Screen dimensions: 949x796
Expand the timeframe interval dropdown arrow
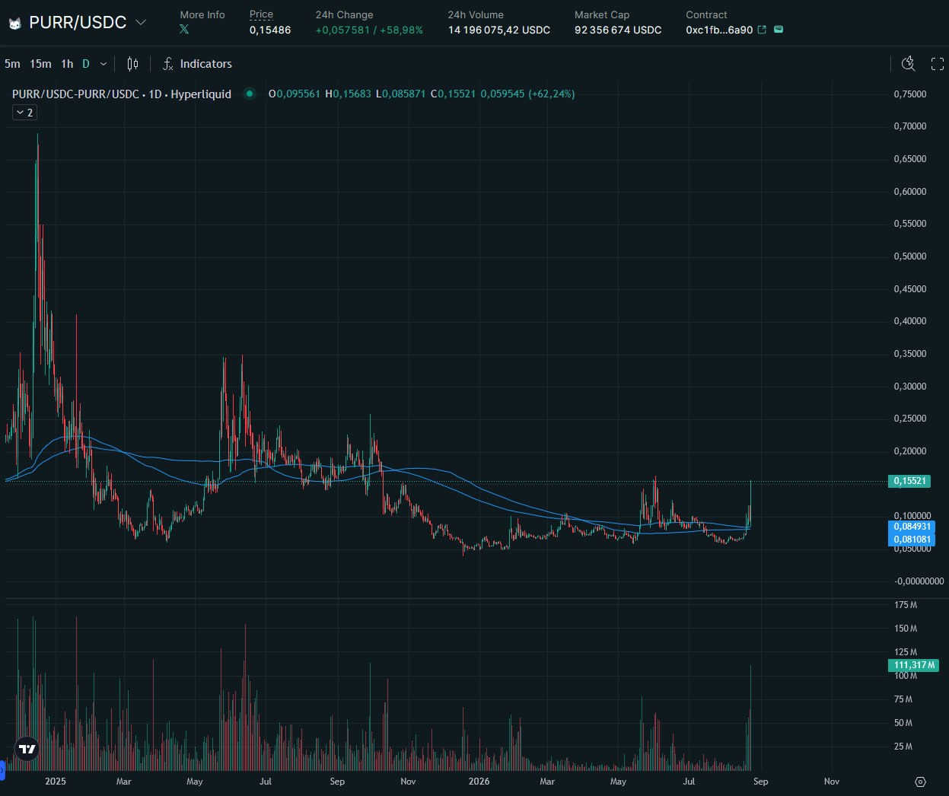point(103,64)
